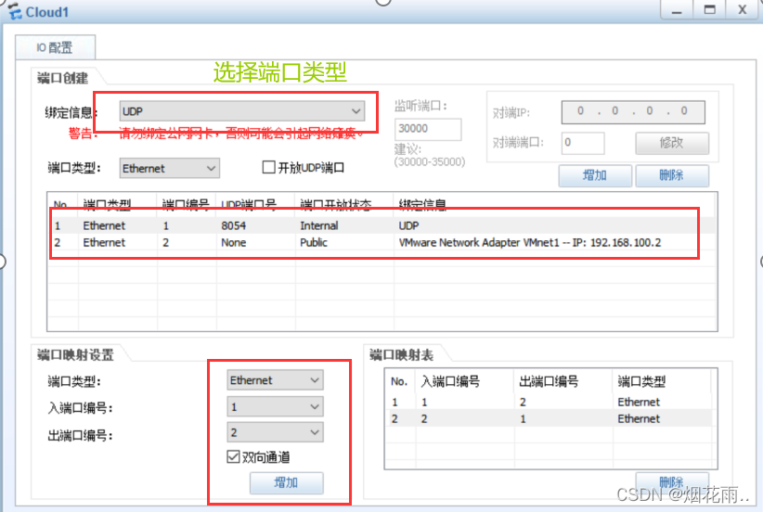Click the 对端IP address field
Viewport: 763px width, 512px height.
click(x=633, y=112)
